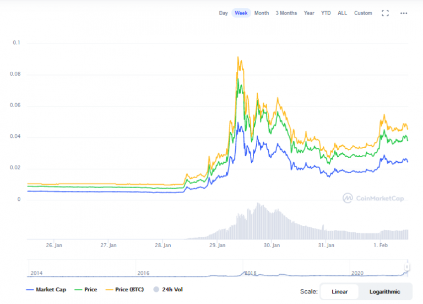Click 2014 in the range navigator
The height and width of the screenshot is (304, 423).
(36, 273)
